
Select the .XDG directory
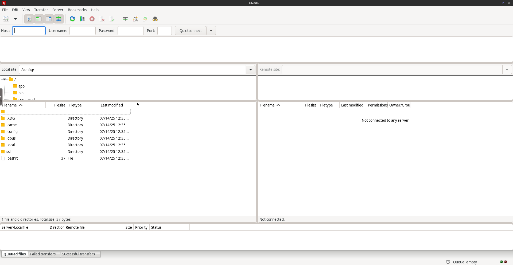(65, 118)
